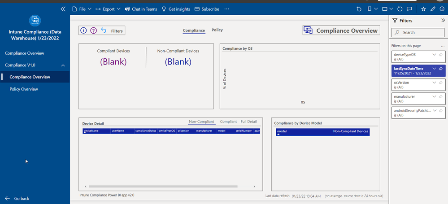Favorite this report with the star icon
Screen dimensions: 448x204
424,9
